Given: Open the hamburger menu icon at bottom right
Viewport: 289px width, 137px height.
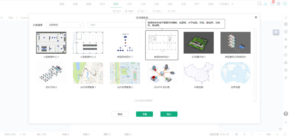Looking at the screenshot, I should click(x=286, y=122).
